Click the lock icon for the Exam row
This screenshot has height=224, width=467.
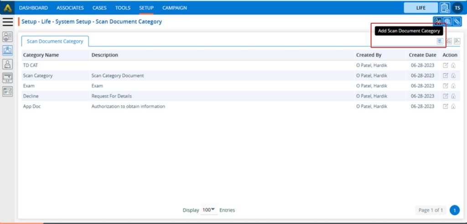(x=453, y=86)
